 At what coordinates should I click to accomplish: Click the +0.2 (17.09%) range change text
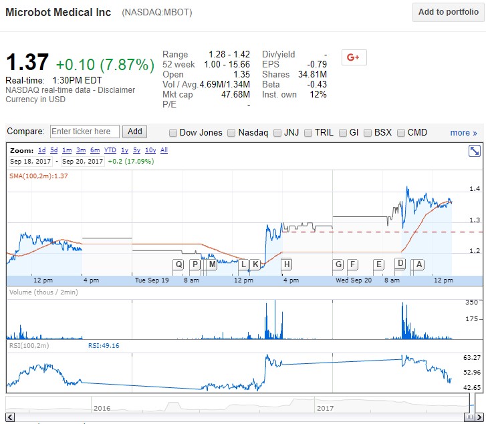(x=131, y=161)
